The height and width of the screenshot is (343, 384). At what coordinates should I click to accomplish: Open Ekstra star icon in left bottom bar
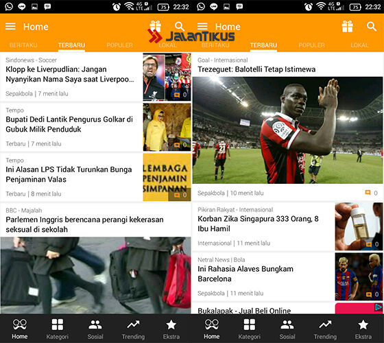[x=171, y=324]
